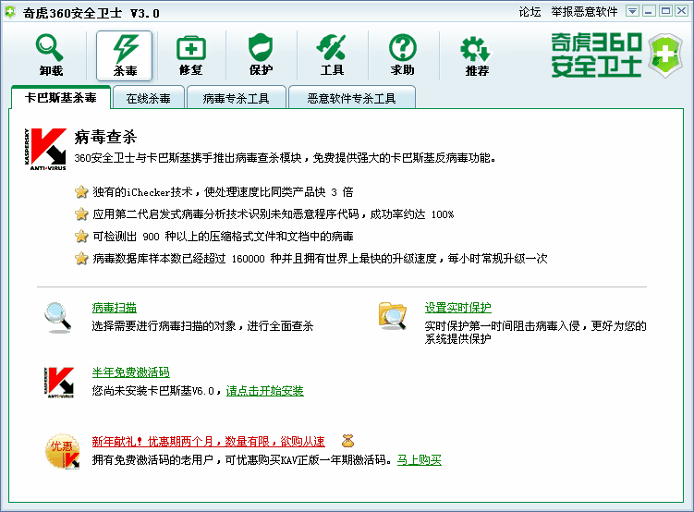The height and width of the screenshot is (512, 694).
Task: Switch to the 病毒专杀工具 tab
Action: point(236,98)
